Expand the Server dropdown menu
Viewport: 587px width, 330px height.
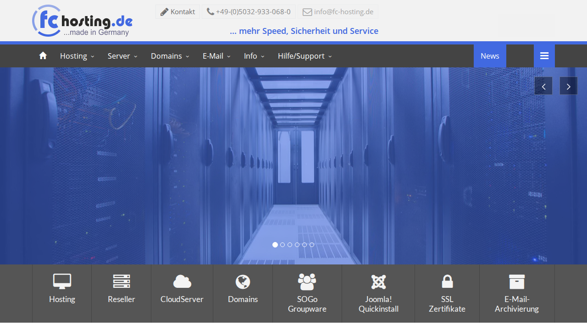[122, 56]
